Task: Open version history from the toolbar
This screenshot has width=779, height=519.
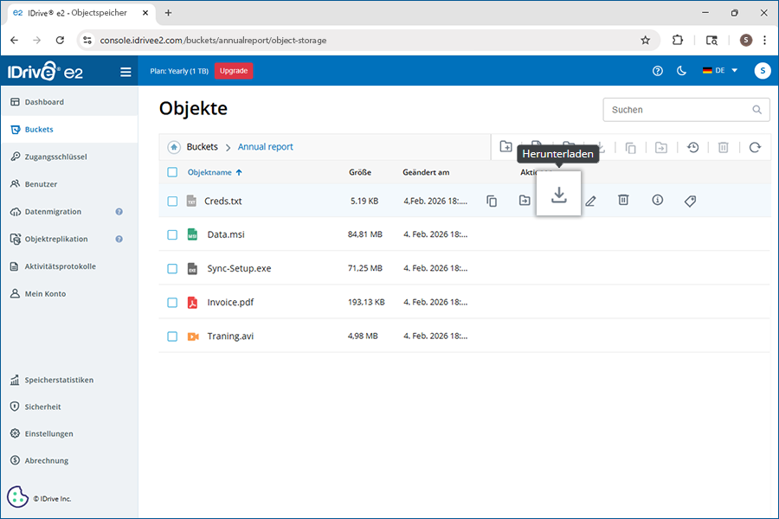Action: click(x=693, y=147)
